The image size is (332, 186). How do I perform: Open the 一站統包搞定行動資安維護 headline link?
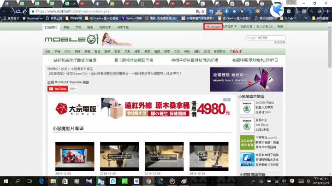[x=73, y=60]
